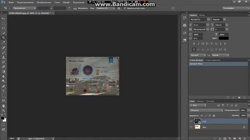Open crop options gear
This screenshot has width=250, height=140.
(119, 8)
